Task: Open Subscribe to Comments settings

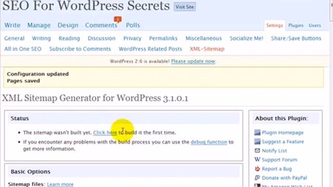Action: tap(80, 49)
